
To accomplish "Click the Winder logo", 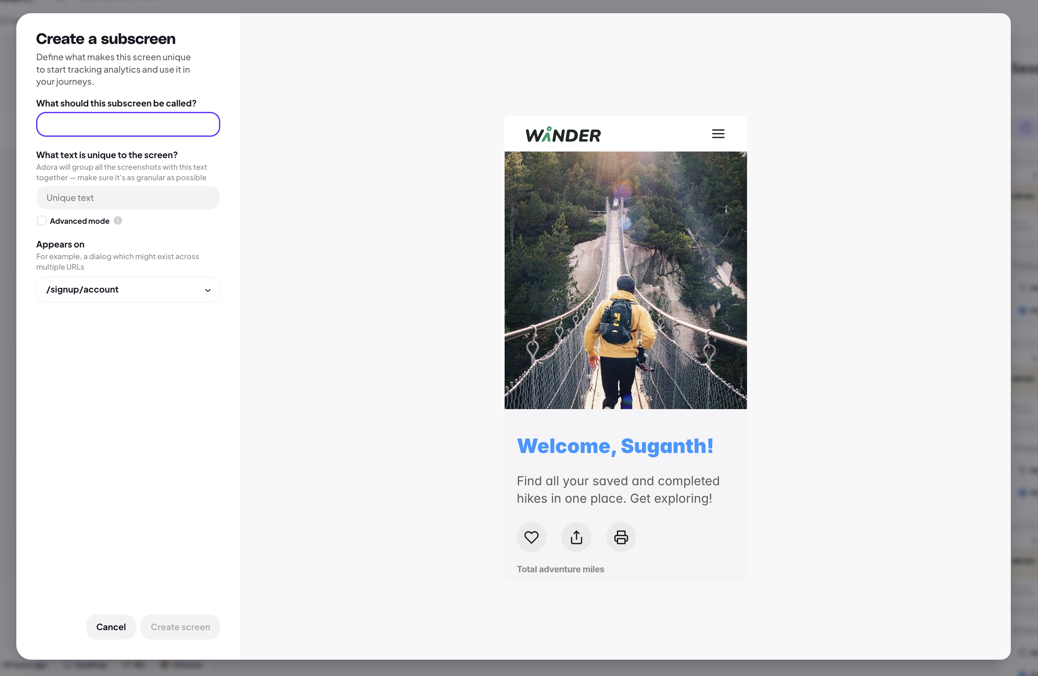I will tap(563, 135).
